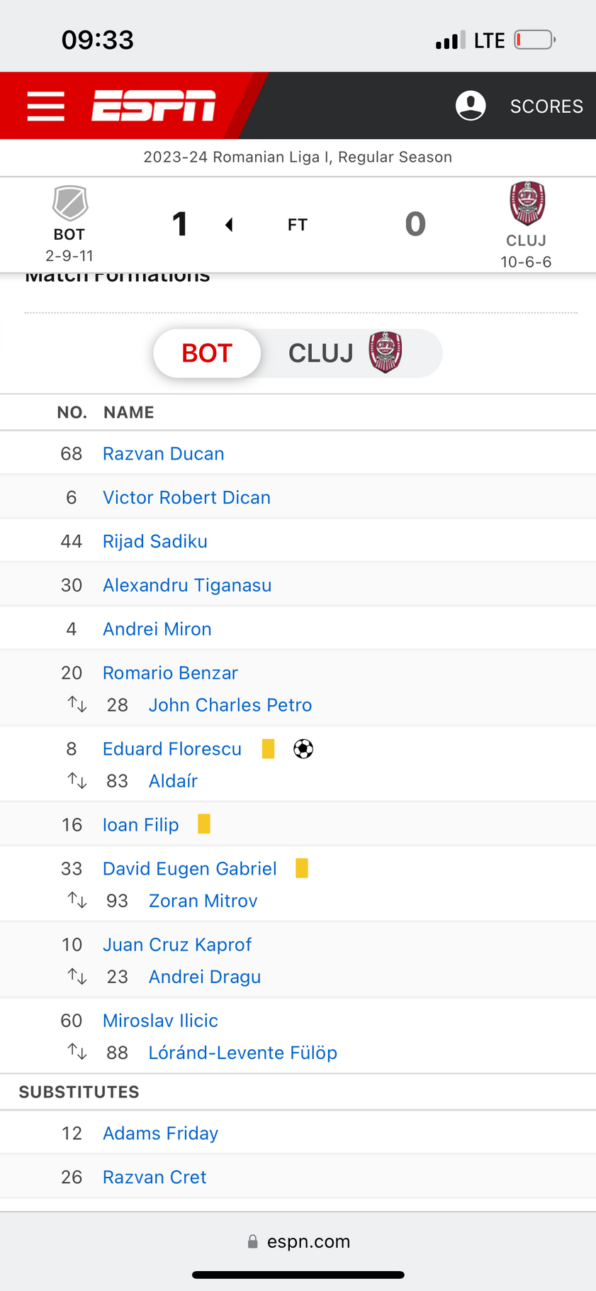596x1291 pixels.
Task: Tap the CFR Cluj crest in scoreboard
Action: pos(527,203)
